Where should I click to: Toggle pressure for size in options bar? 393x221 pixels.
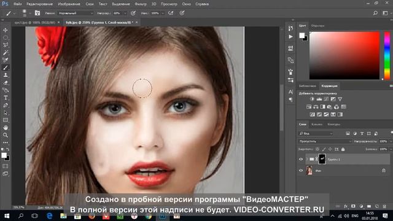(x=182, y=13)
